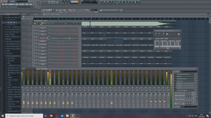Viewport: 211px width, 118px height.
Task: Open the Drum Loop folder in browser
Action: click(11, 104)
